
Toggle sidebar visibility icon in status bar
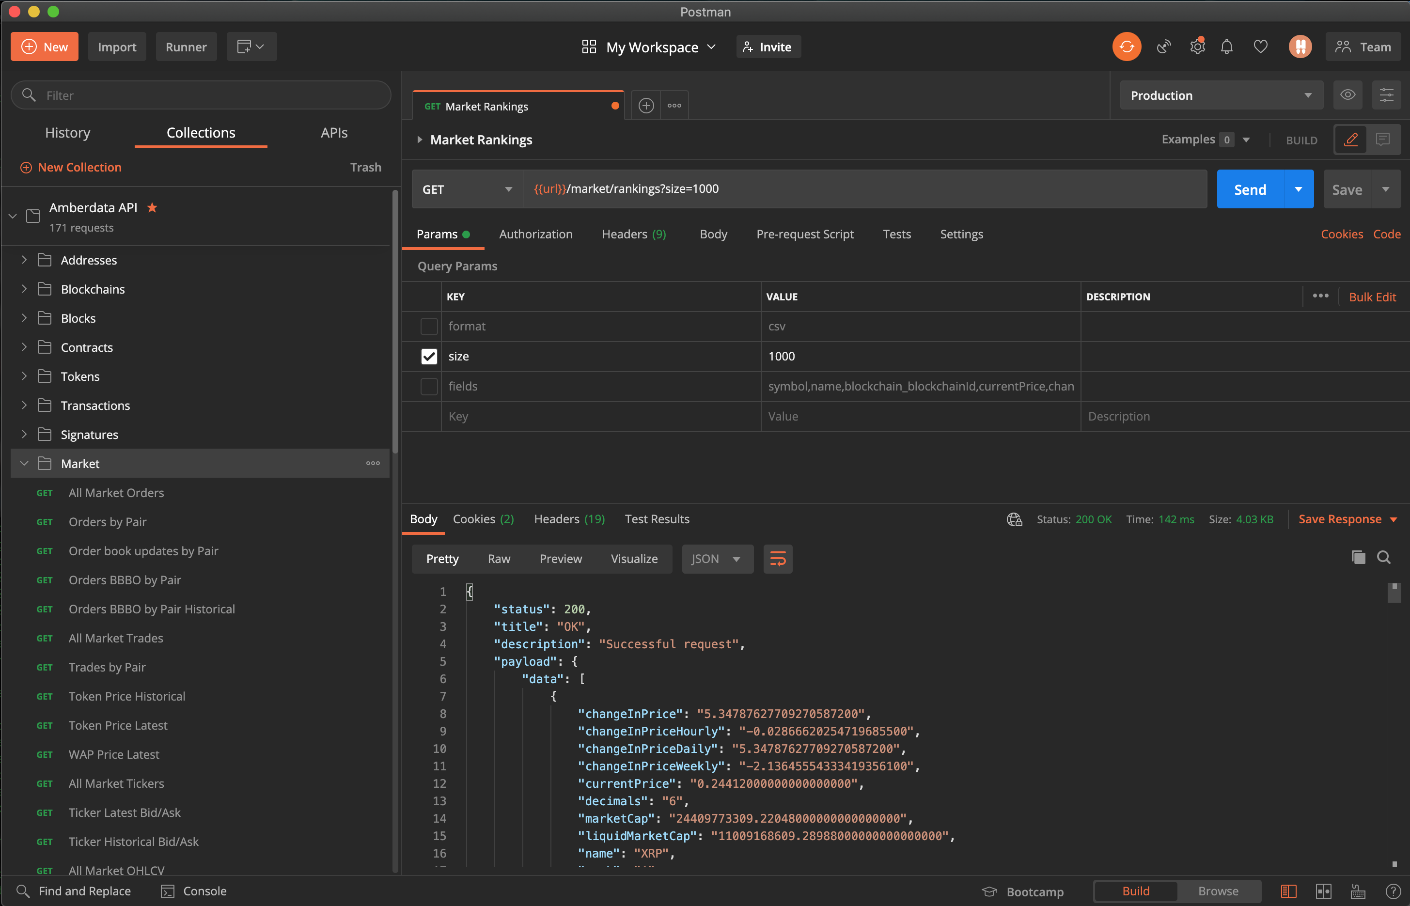pyautogui.click(x=1288, y=891)
